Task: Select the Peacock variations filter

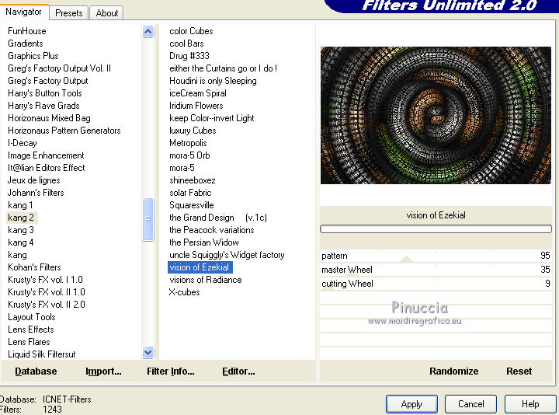Action: point(212,230)
